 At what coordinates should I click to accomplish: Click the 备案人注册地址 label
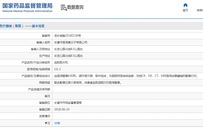(40, 49)
